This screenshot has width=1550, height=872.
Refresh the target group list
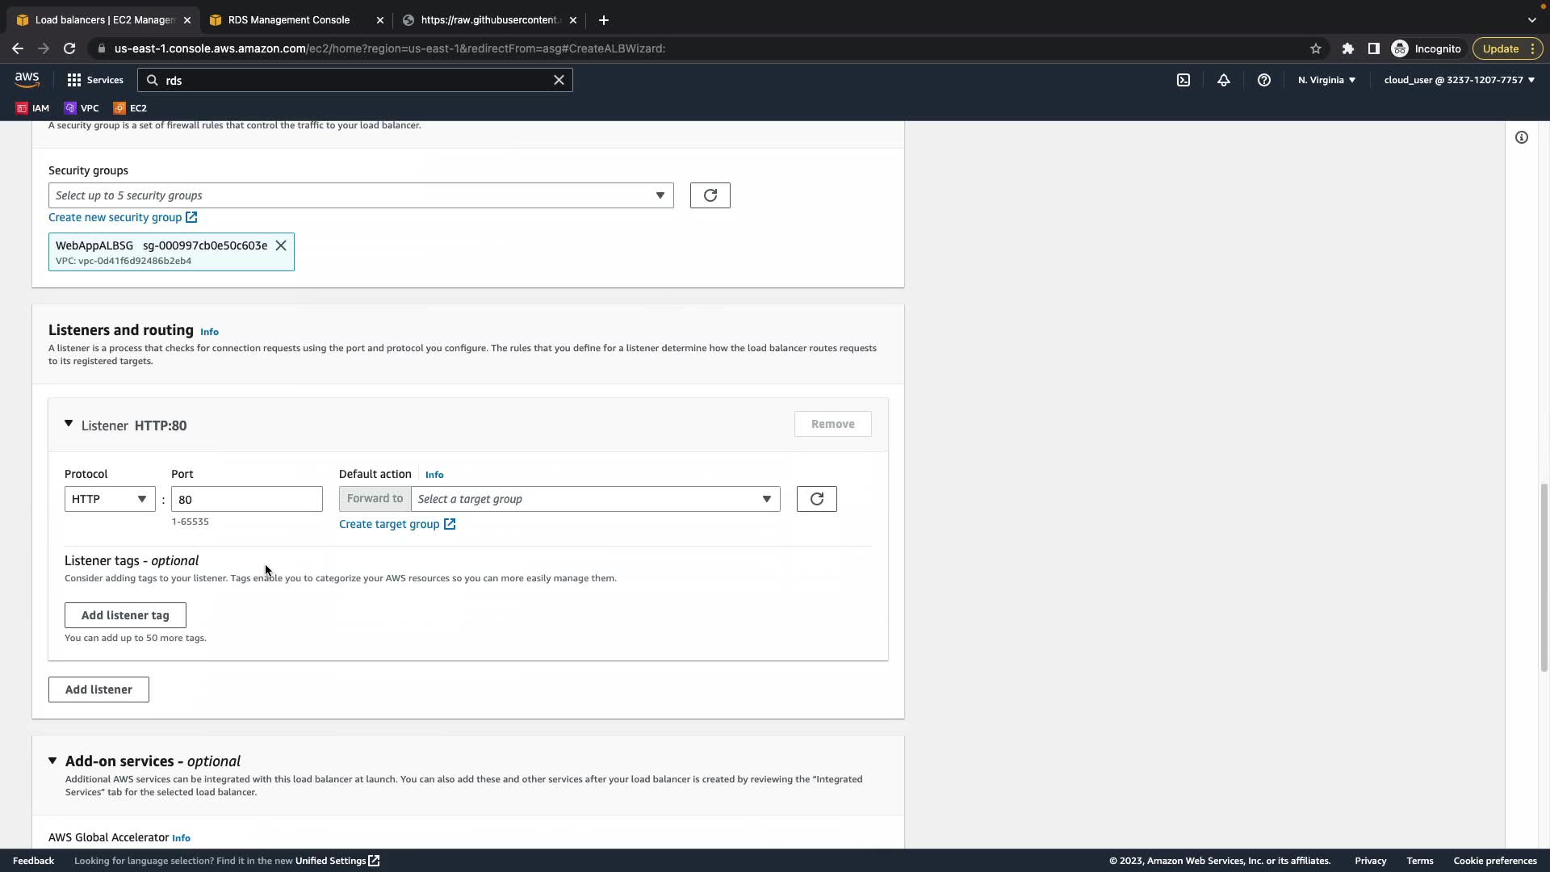point(816,499)
